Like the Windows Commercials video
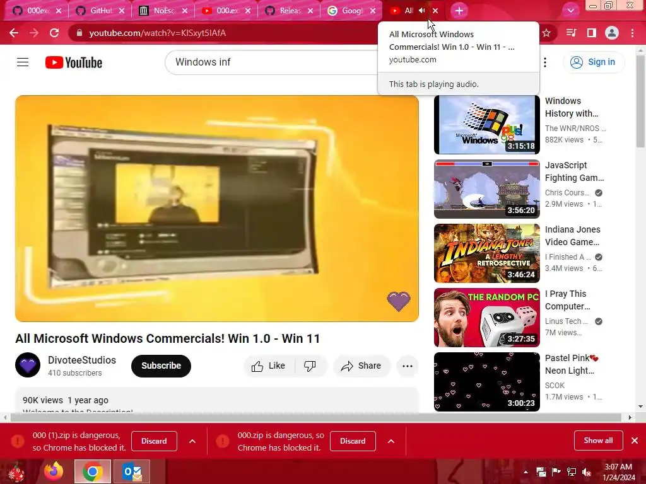 (268, 366)
